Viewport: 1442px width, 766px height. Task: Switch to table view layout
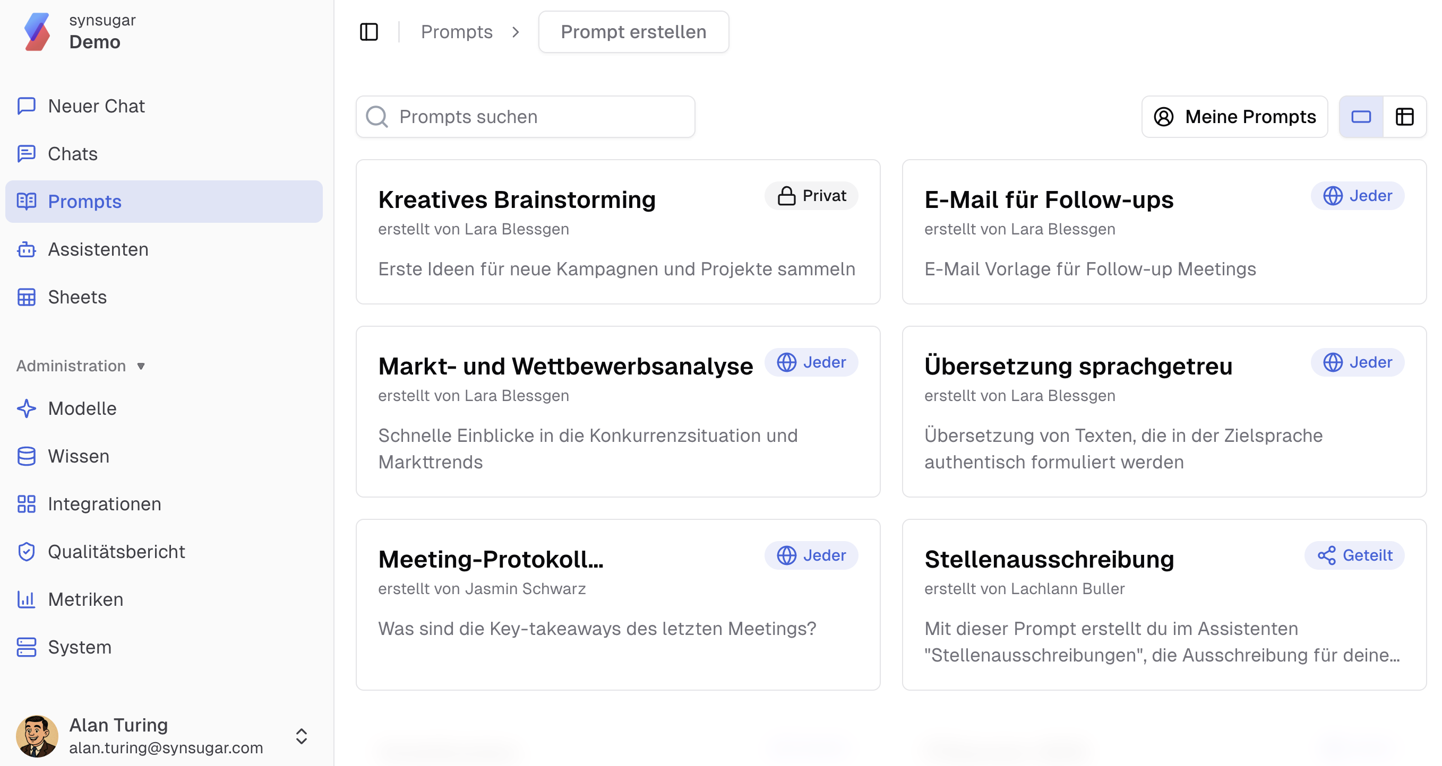click(x=1404, y=117)
